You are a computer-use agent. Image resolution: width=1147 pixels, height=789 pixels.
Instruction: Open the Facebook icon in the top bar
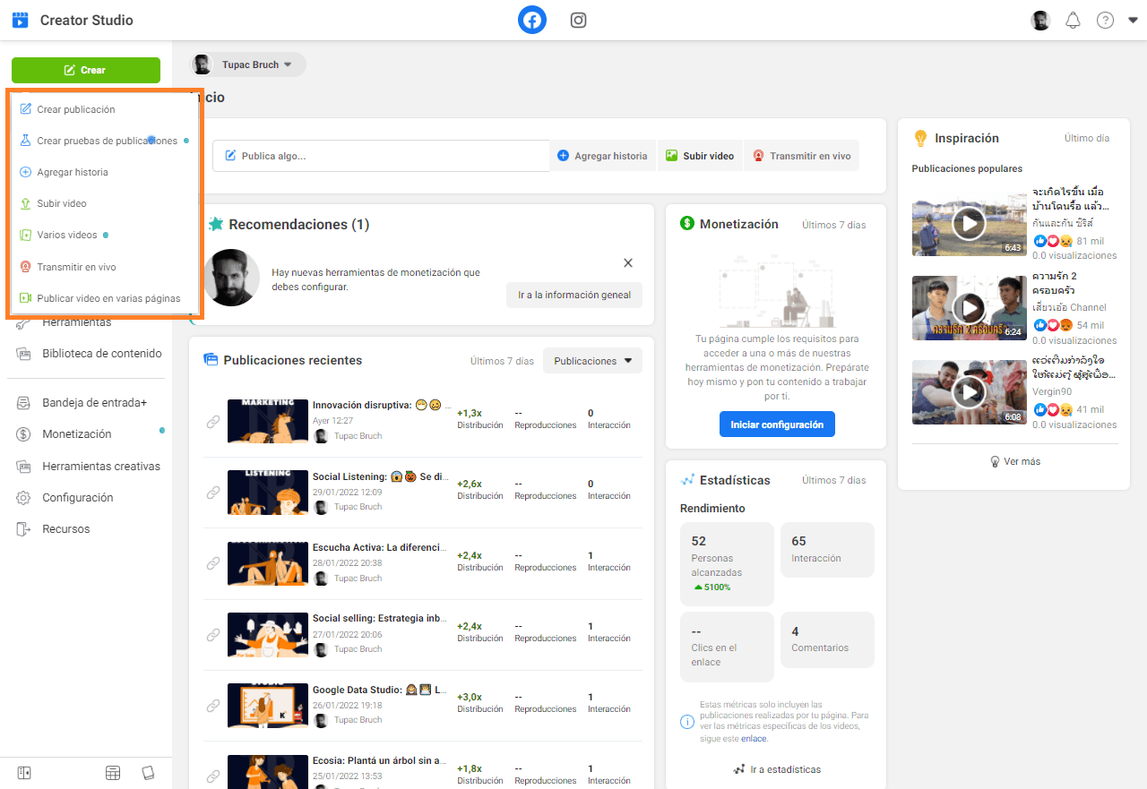[x=531, y=19]
